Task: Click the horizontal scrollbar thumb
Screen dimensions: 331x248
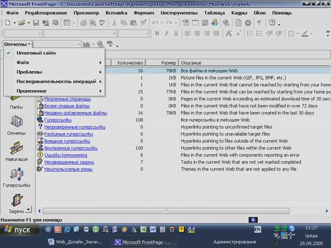Action: [x=166, y=211]
